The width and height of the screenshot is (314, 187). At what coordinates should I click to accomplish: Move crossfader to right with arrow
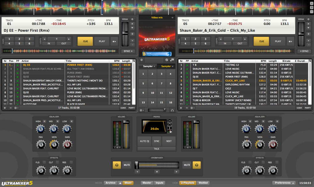pyautogui.click(x=176, y=172)
